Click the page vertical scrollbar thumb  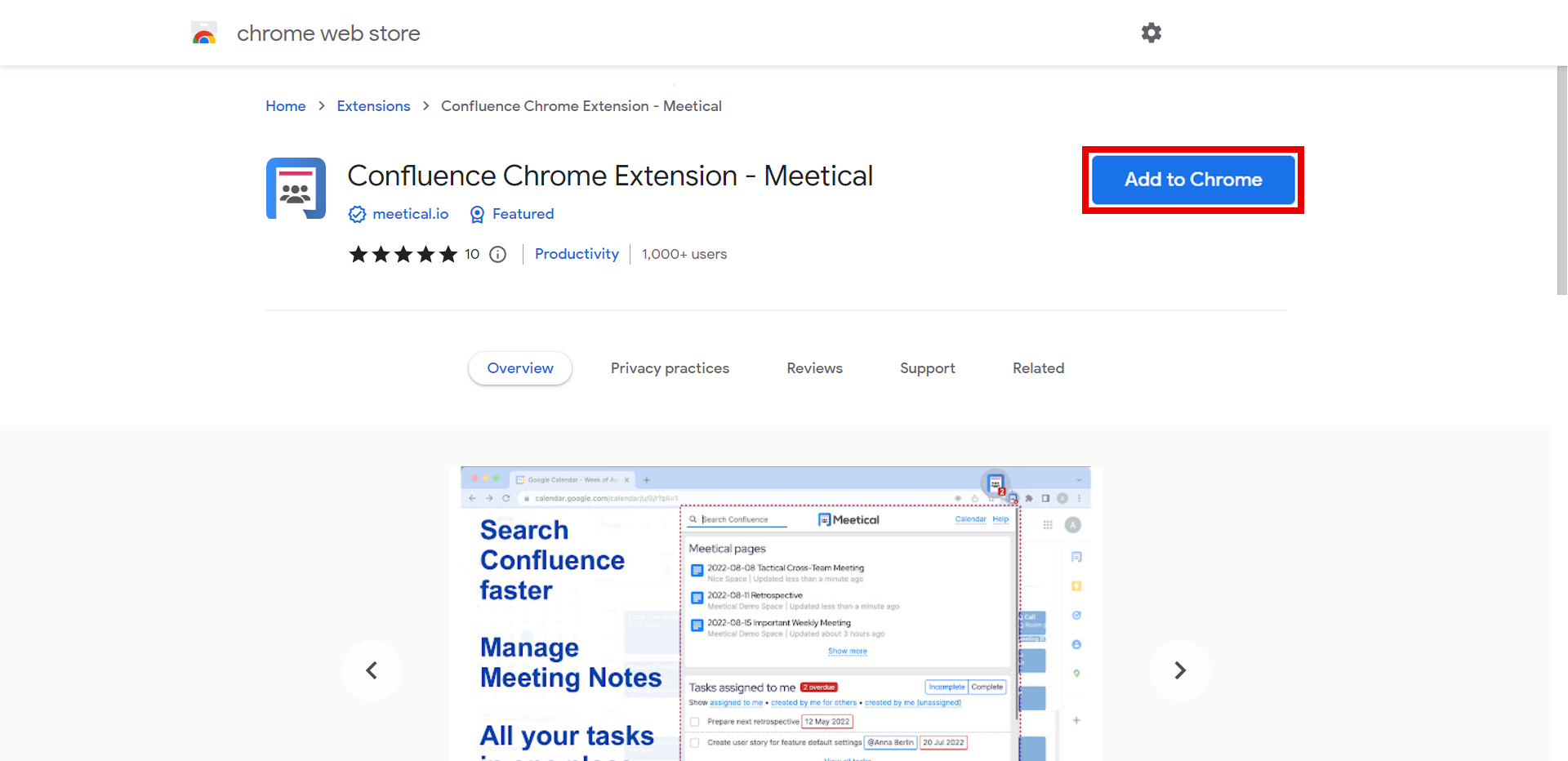tap(1561, 180)
